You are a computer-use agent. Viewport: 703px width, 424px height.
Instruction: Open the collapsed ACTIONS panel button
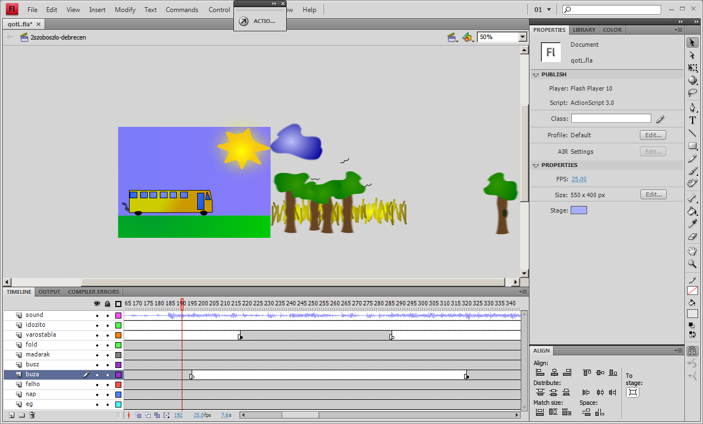coord(260,21)
